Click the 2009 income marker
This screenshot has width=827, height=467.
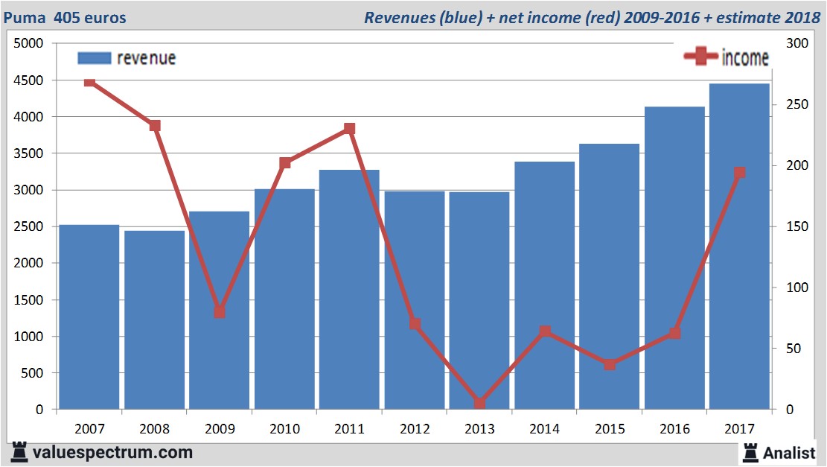point(220,312)
